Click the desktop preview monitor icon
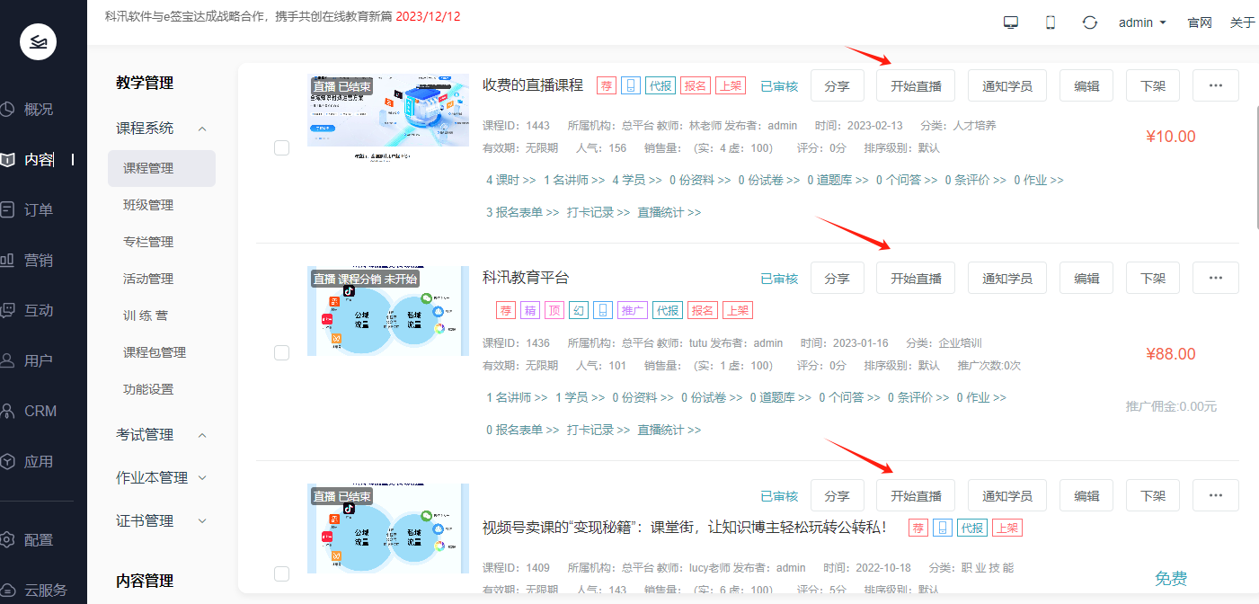 [x=1011, y=22]
